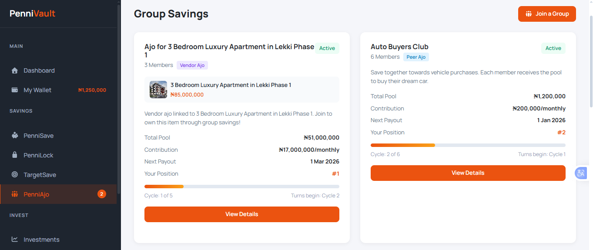
Task: Open the Investments chart icon
Action: click(x=15, y=240)
